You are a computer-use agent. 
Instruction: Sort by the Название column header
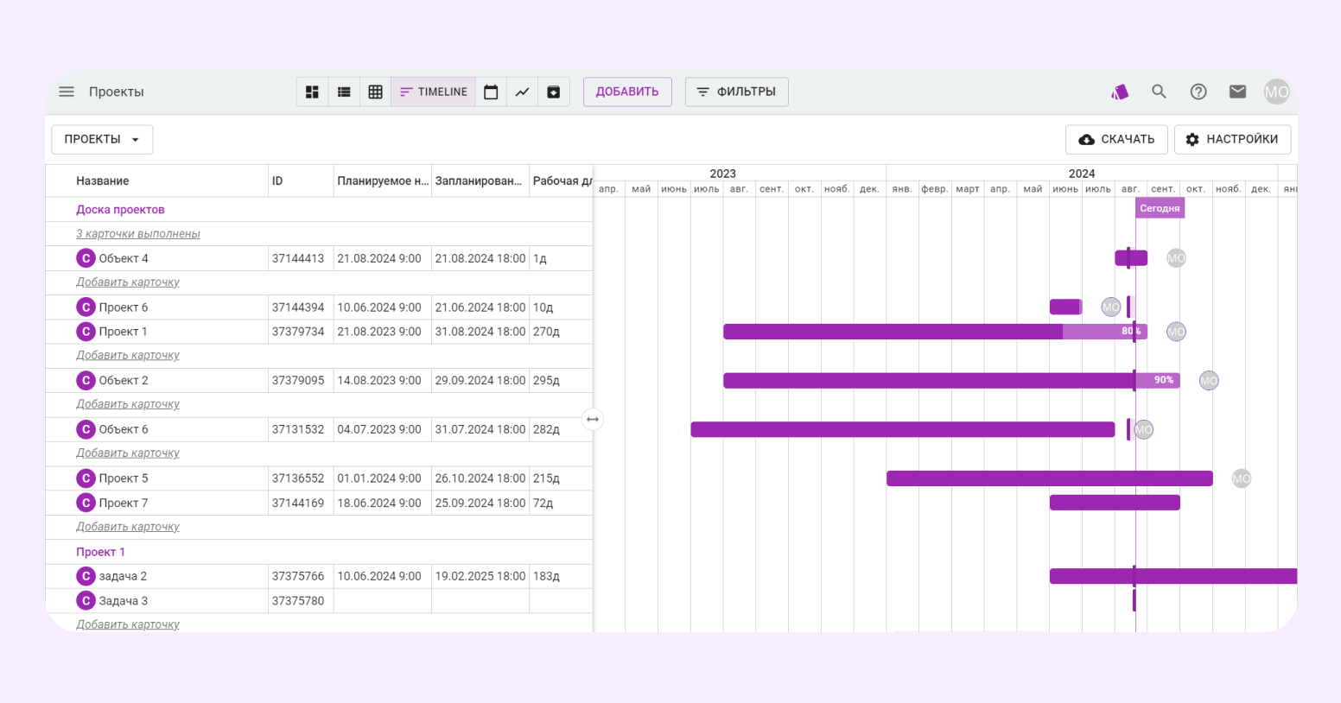(x=103, y=180)
